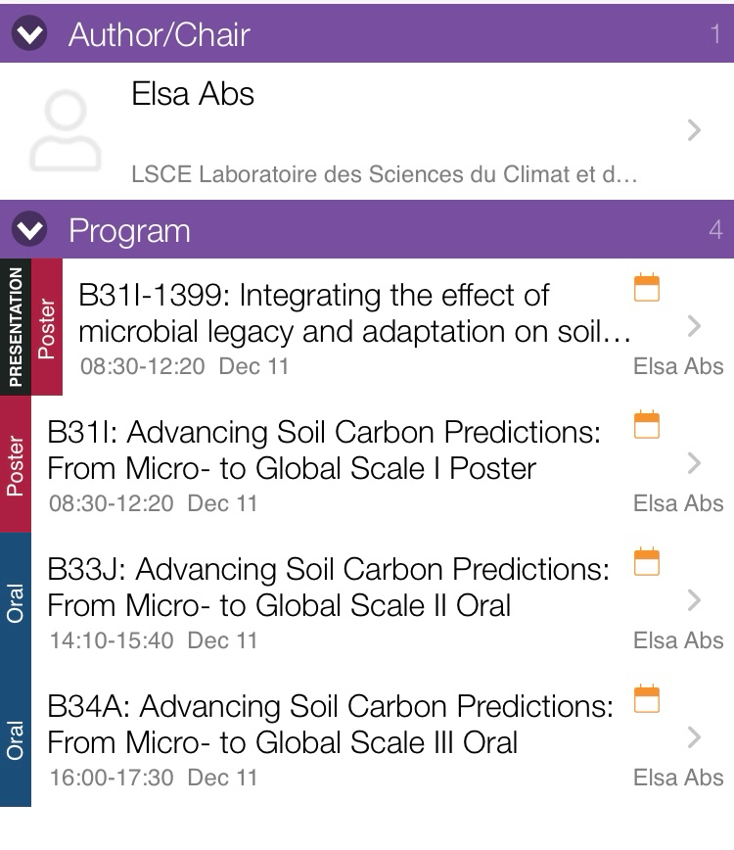
Task: Add B31I-1399 poster presentation to calendar
Action: (647, 288)
